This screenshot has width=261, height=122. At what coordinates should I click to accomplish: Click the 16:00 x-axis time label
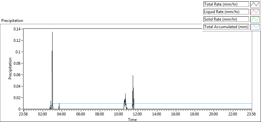pos(176,114)
